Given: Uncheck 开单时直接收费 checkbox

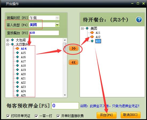Looking at the screenshot, I should click(58, 116).
